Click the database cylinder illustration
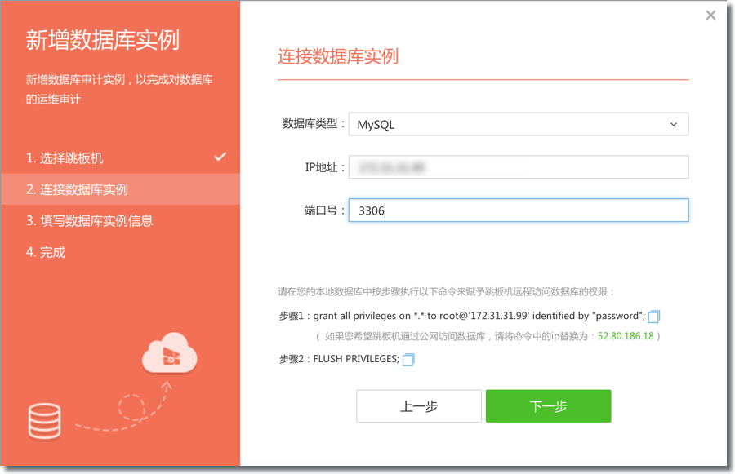The height and width of the screenshot is (474, 735). (44, 419)
